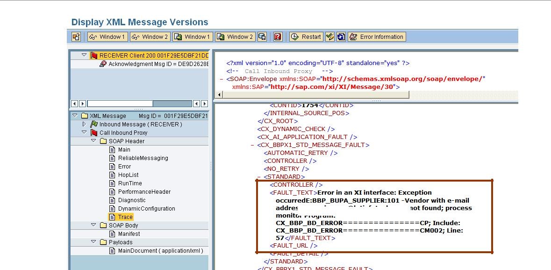
Task: Open help via the red question mark icon
Action: pyautogui.click(x=278, y=36)
